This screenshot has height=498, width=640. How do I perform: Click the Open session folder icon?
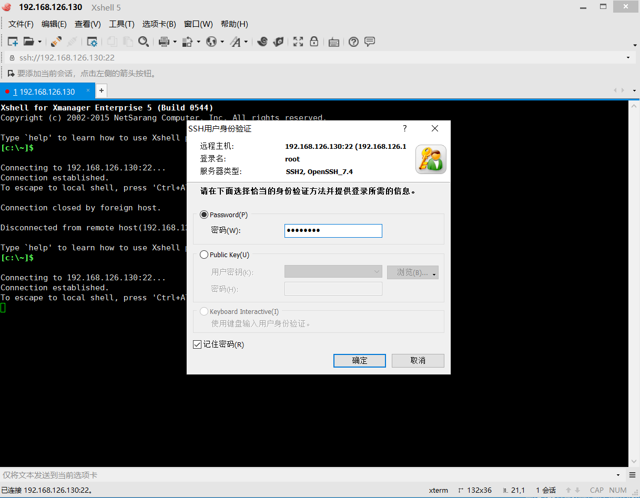click(29, 42)
